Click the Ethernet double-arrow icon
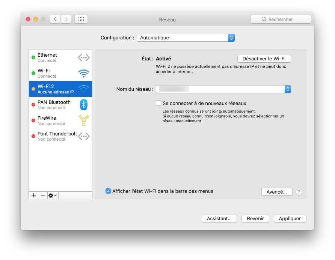The height and width of the screenshot is (260, 335). tap(83, 57)
